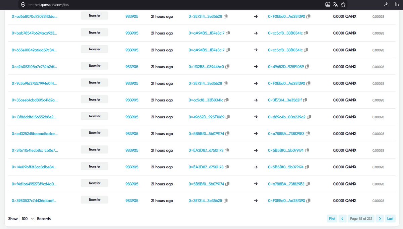The width and height of the screenshot is (403, 229).
Task: Click the 0.00028 fee in the 0xed325245 row
Action: [x=378, y=134]
